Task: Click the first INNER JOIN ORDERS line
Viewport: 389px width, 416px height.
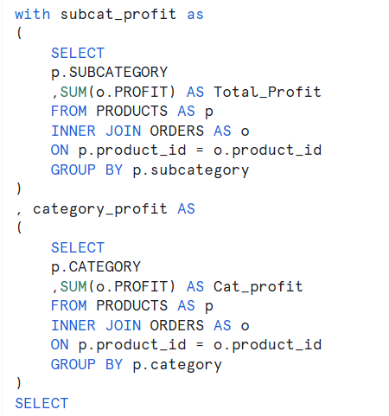Action: pos(150,131)
